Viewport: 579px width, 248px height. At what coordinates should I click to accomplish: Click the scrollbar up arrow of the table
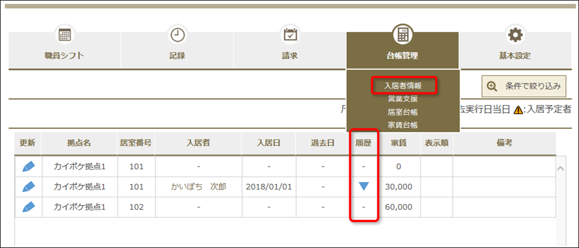pyautogui.click(x=560, y=168)
